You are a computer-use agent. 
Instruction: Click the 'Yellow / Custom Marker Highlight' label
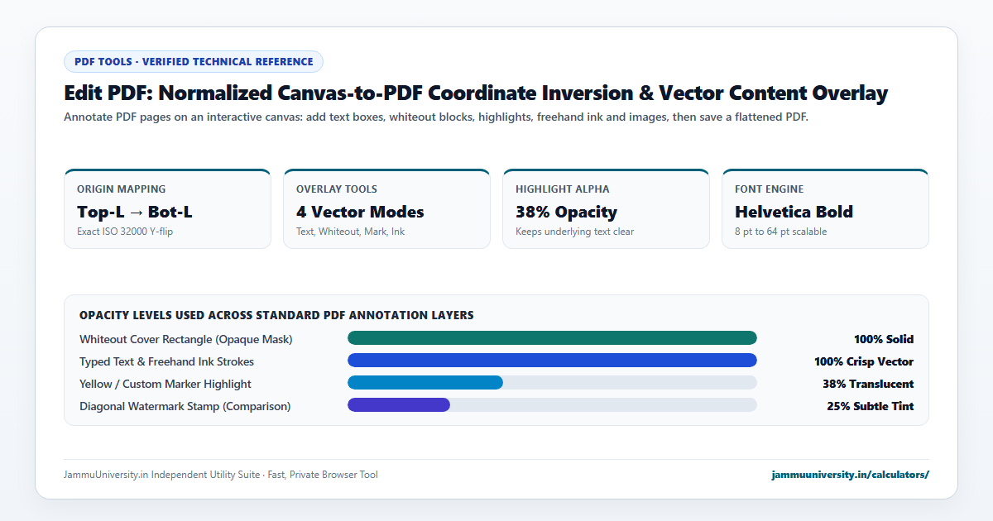coord(165,384)
